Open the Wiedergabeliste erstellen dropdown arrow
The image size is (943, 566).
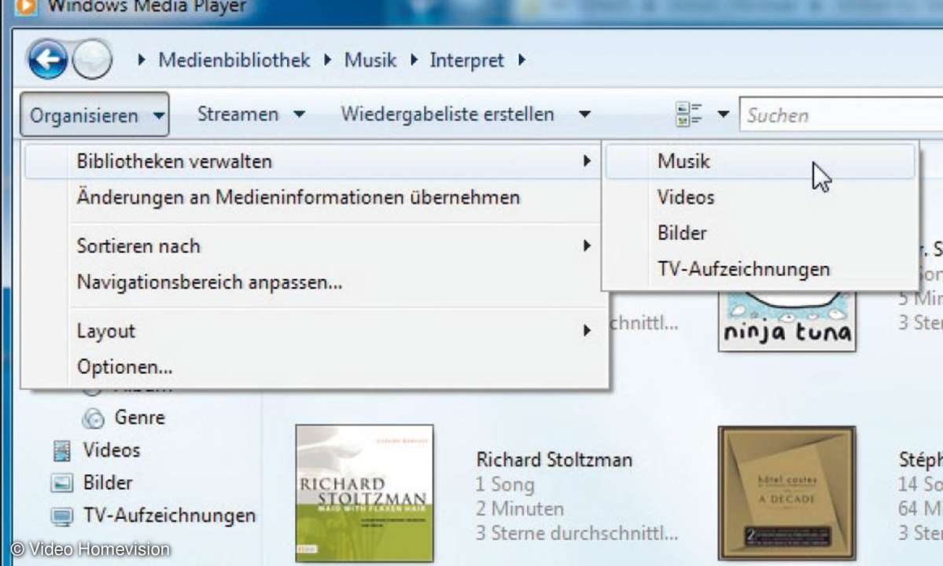[584, 114]
